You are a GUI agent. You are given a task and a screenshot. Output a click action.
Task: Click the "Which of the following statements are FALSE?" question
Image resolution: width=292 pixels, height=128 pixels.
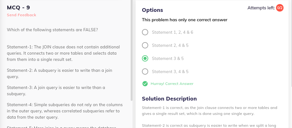point(52,30)
